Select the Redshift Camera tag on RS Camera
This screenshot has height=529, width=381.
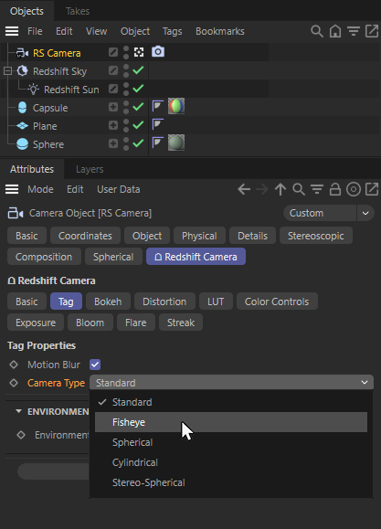pyautogui.click(x=158, y=52)
